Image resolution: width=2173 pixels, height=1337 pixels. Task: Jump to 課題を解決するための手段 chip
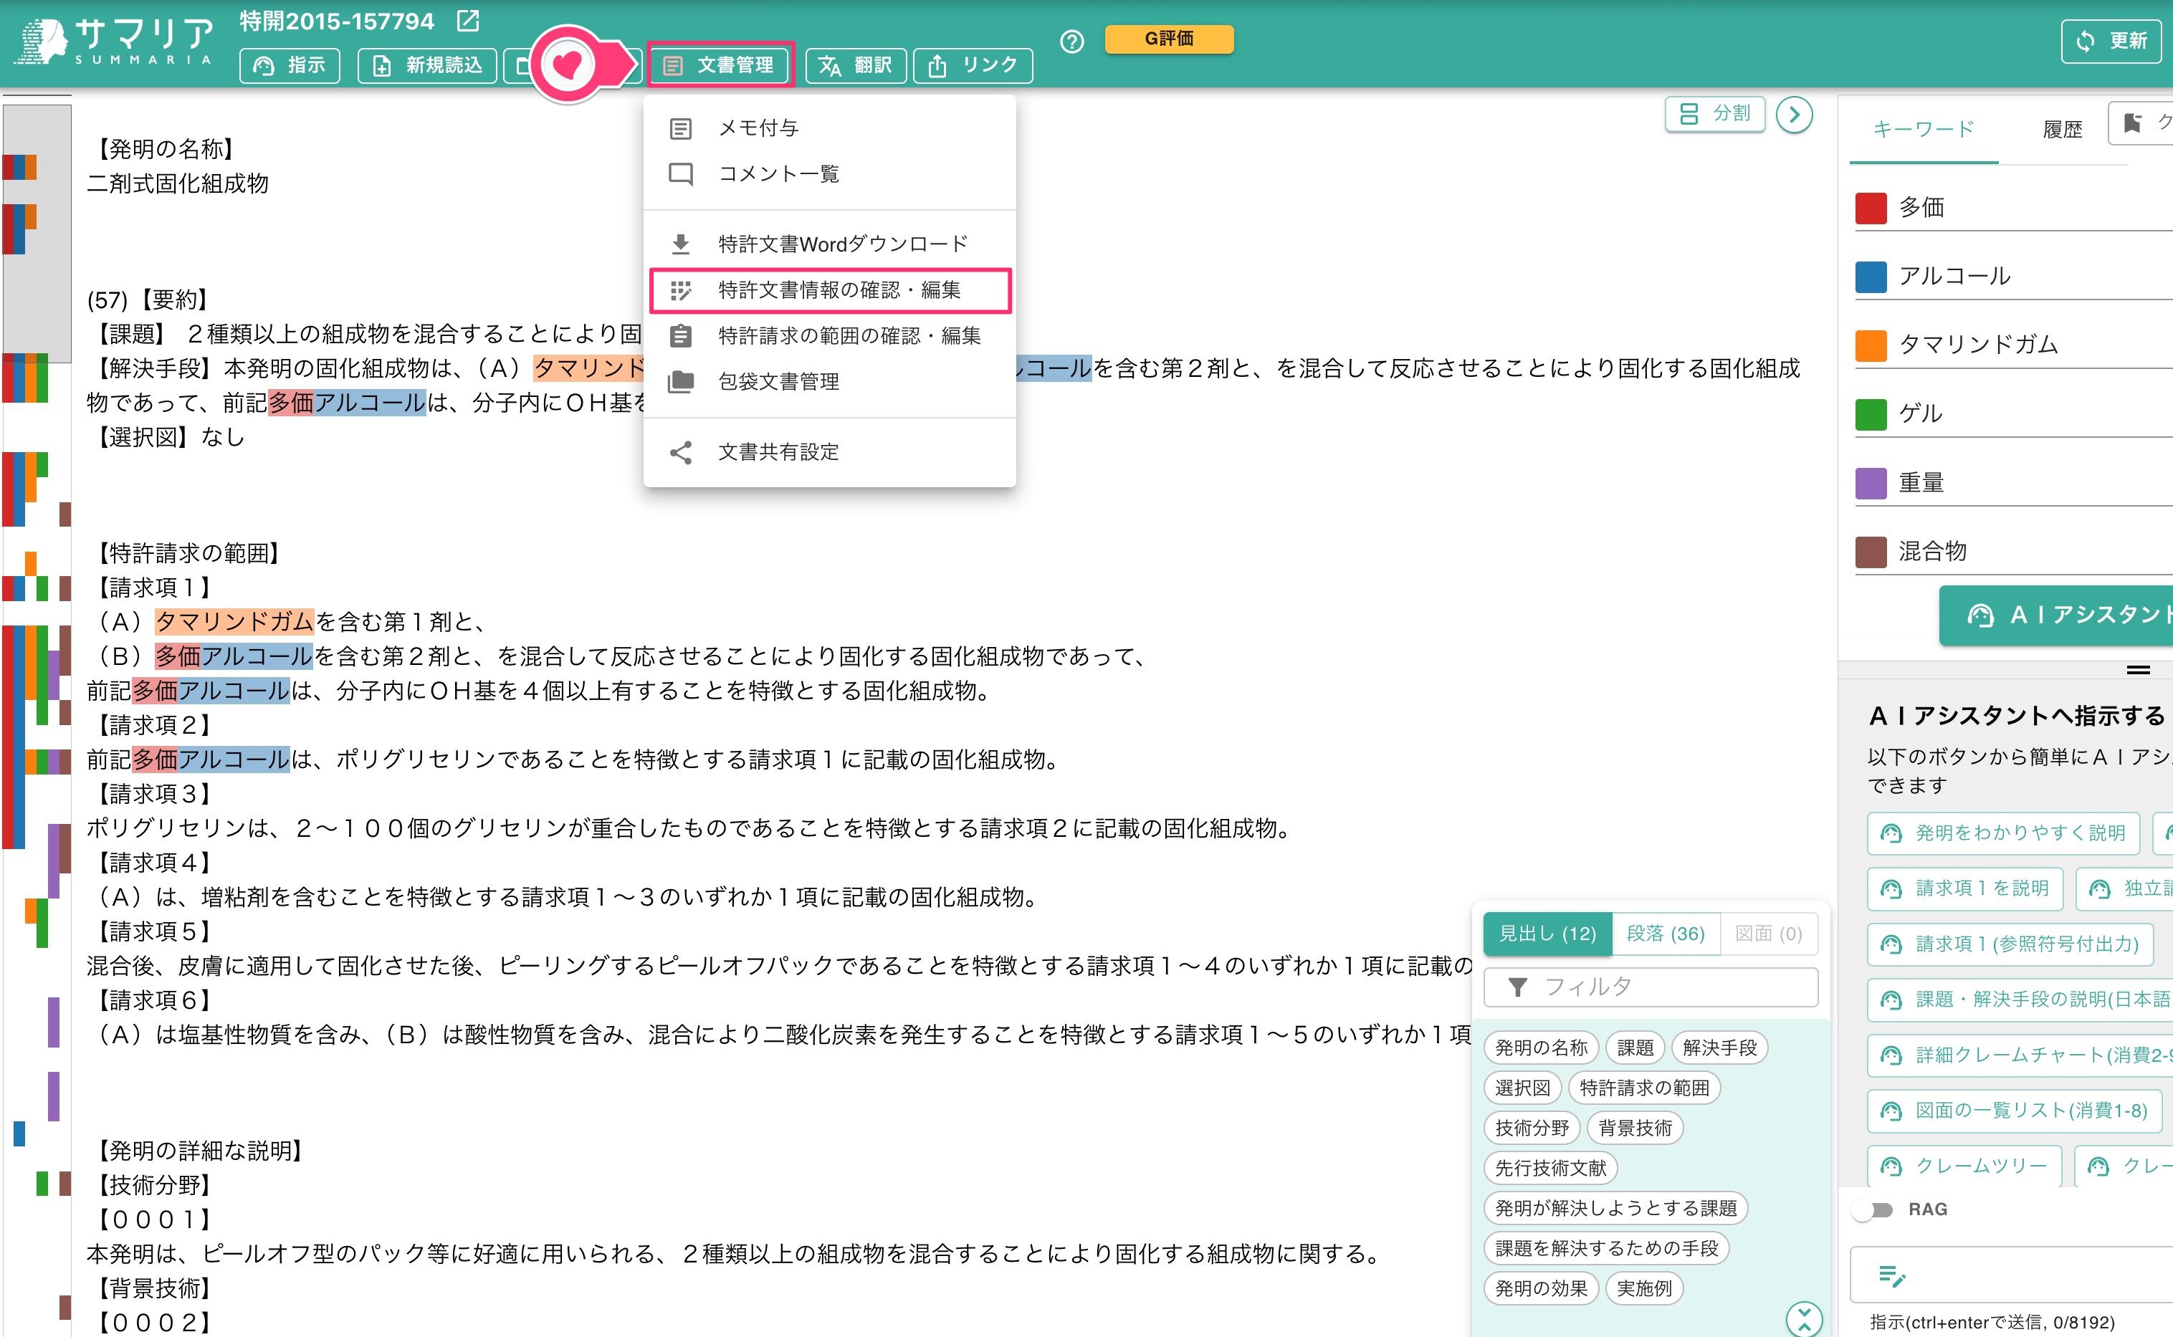1606,1249
